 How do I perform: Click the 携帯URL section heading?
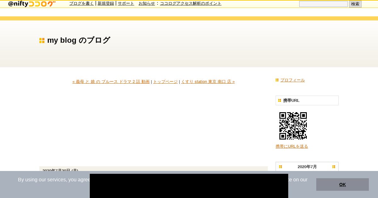(x=307, y=101)
